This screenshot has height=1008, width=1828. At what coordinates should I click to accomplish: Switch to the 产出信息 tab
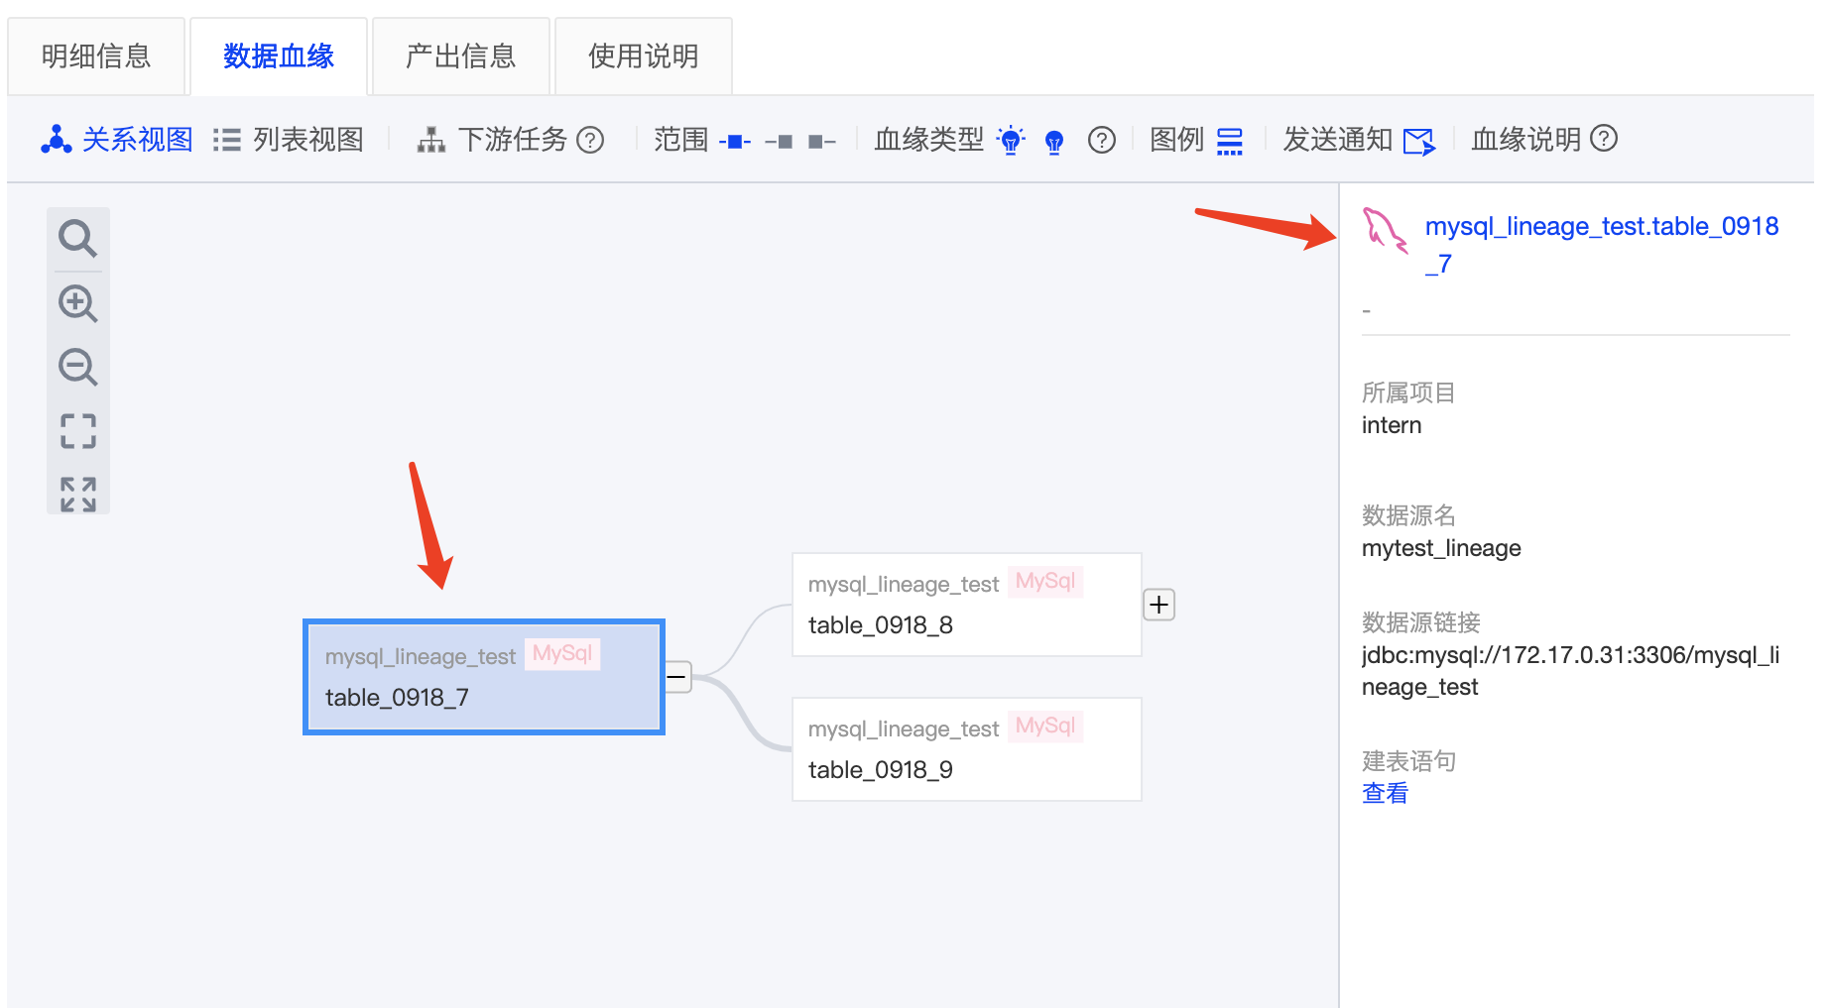click(x=461, y=56)
